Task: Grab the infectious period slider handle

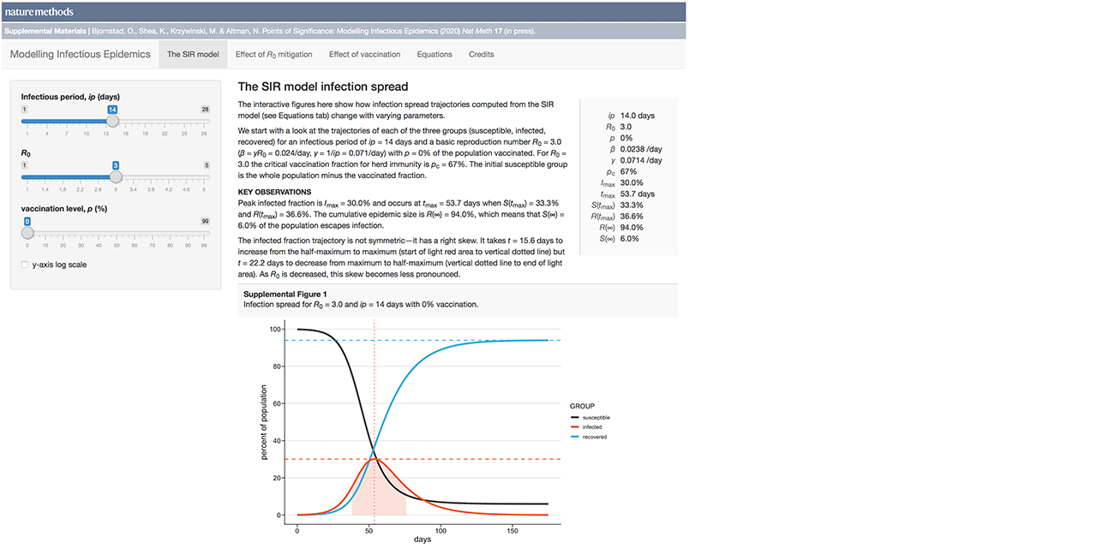Action: [x=111, y=121]
